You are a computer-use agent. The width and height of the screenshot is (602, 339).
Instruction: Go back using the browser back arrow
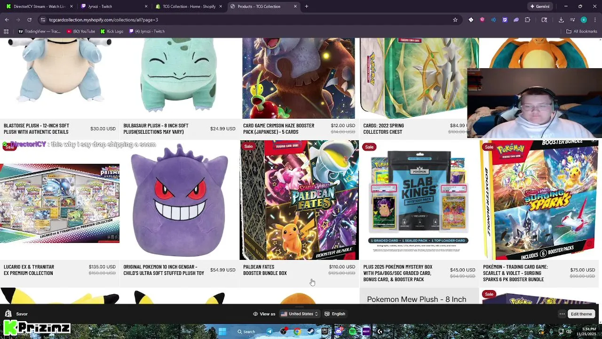click(x=7, y=20)
